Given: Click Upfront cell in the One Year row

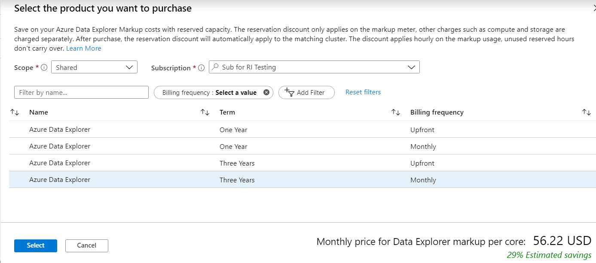Looking at the screenshot, I should [x=422, y=130].
